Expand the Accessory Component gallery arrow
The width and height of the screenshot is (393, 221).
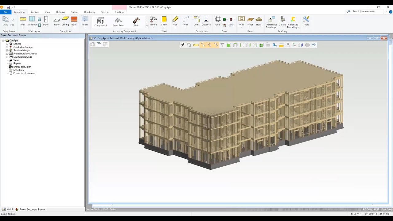[147, 26]
